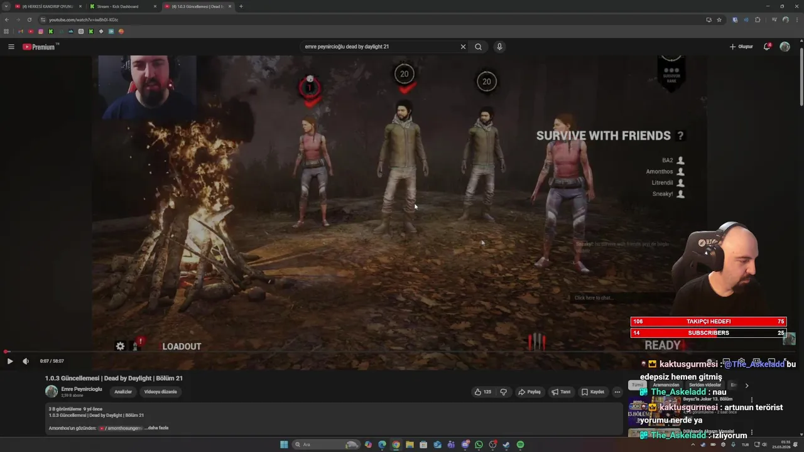Open WhatsApp from the taskbar
The height and width of the screenshot is (452, 804).
(x=479, y=444)
